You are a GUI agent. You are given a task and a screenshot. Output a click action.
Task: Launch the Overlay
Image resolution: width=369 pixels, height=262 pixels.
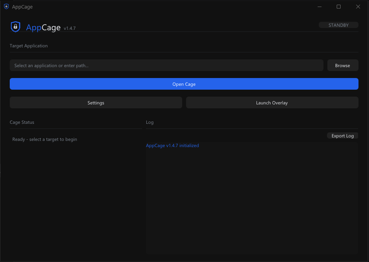[272, 102]
